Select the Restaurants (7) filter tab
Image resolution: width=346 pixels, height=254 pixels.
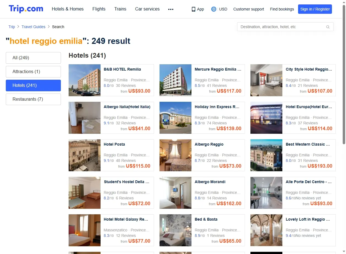(33, 99)
